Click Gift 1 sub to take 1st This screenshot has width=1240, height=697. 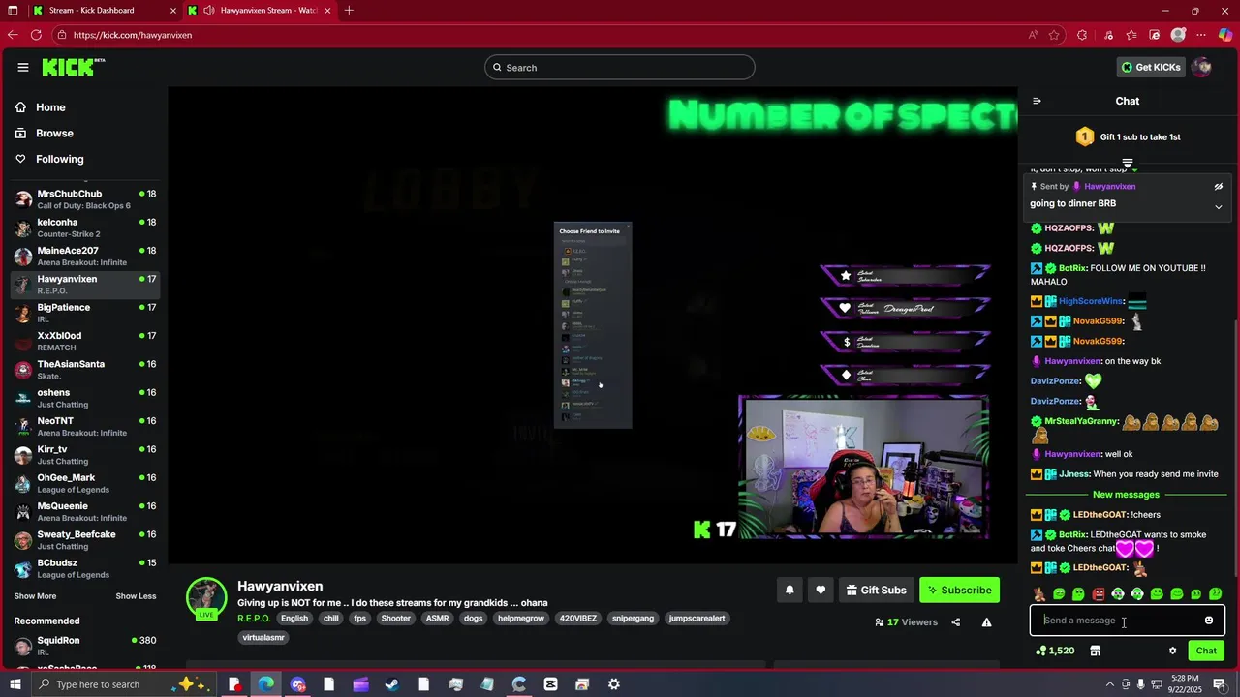1128,137
